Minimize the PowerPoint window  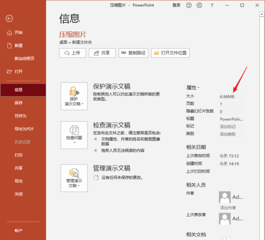click(227, 5)
